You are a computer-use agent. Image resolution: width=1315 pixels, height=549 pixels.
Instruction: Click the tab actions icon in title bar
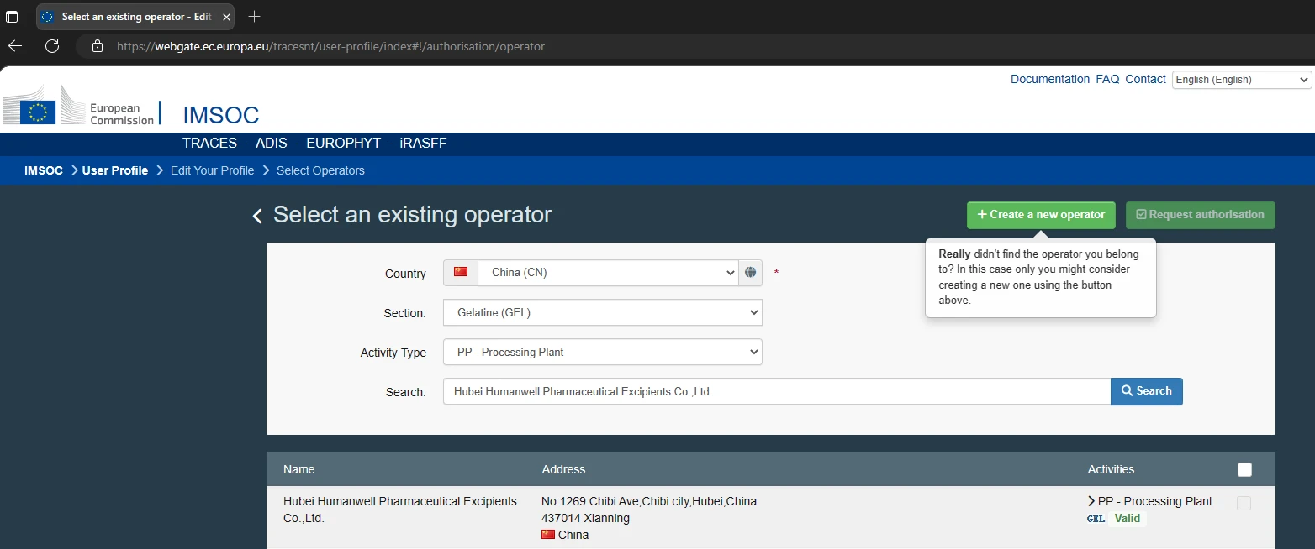tap(12, 17)
